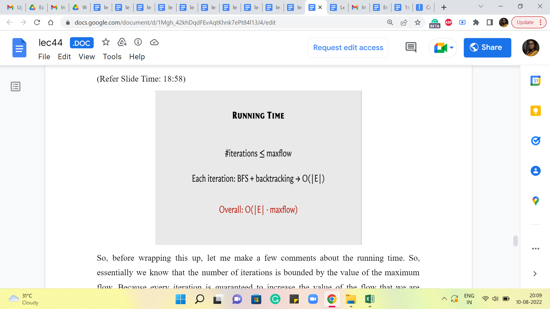Open the tab search chevron

(481, 7)
